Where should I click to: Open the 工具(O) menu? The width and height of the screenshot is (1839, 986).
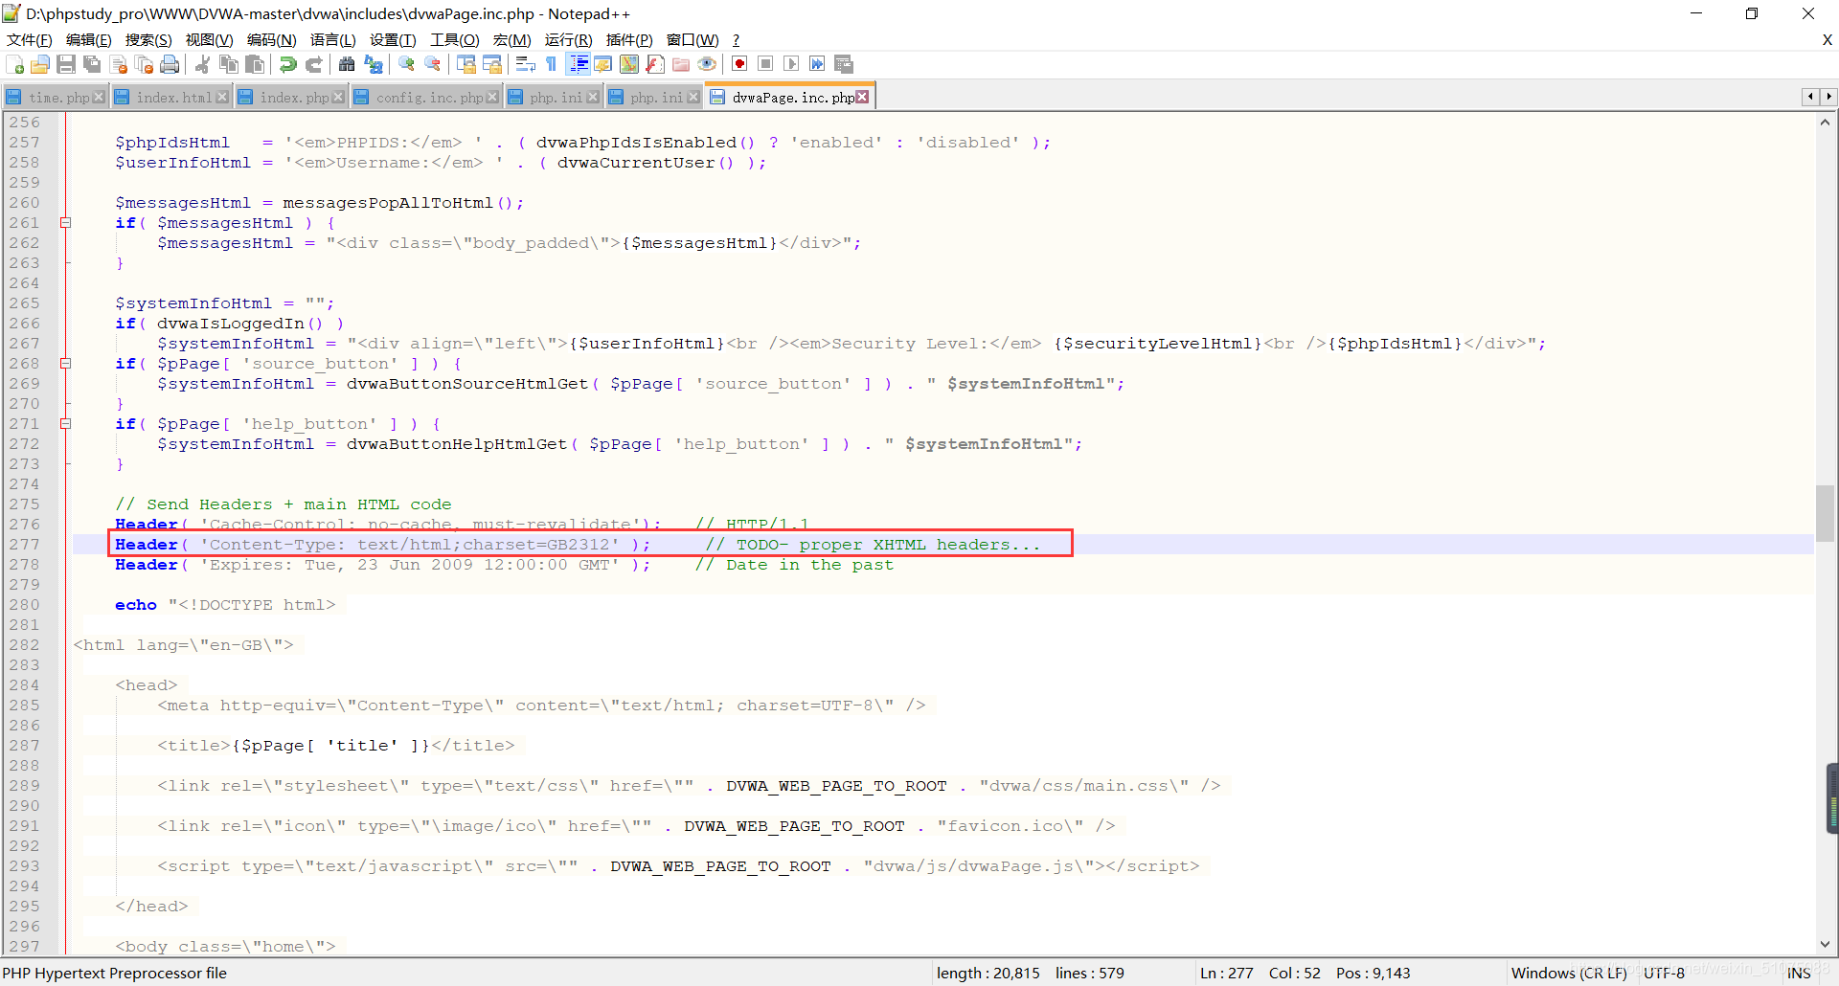coord(454,39)
